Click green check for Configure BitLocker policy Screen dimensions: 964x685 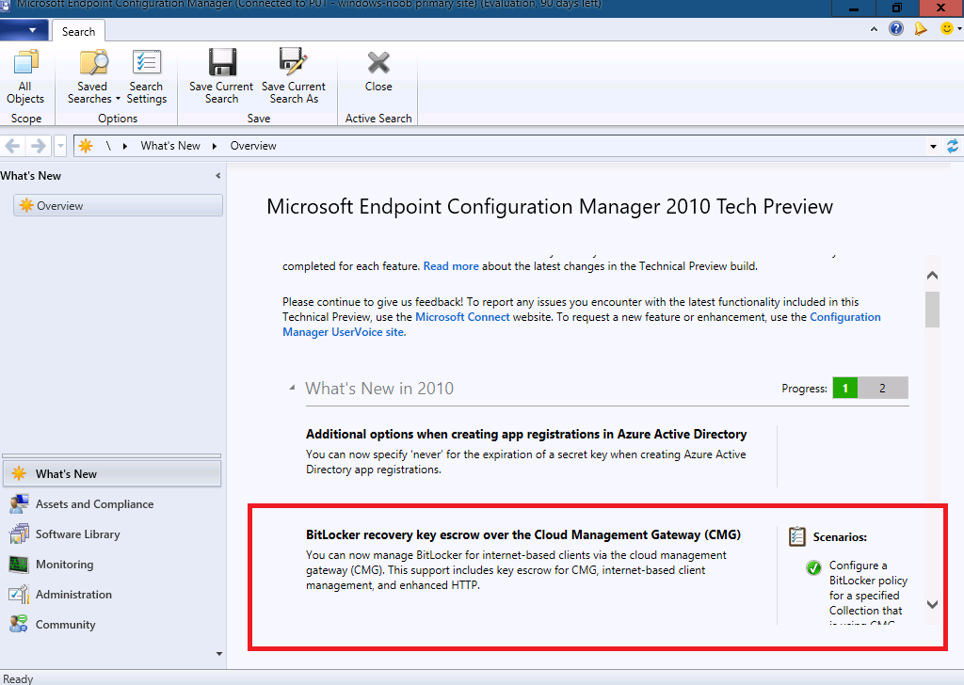[813, 567]
